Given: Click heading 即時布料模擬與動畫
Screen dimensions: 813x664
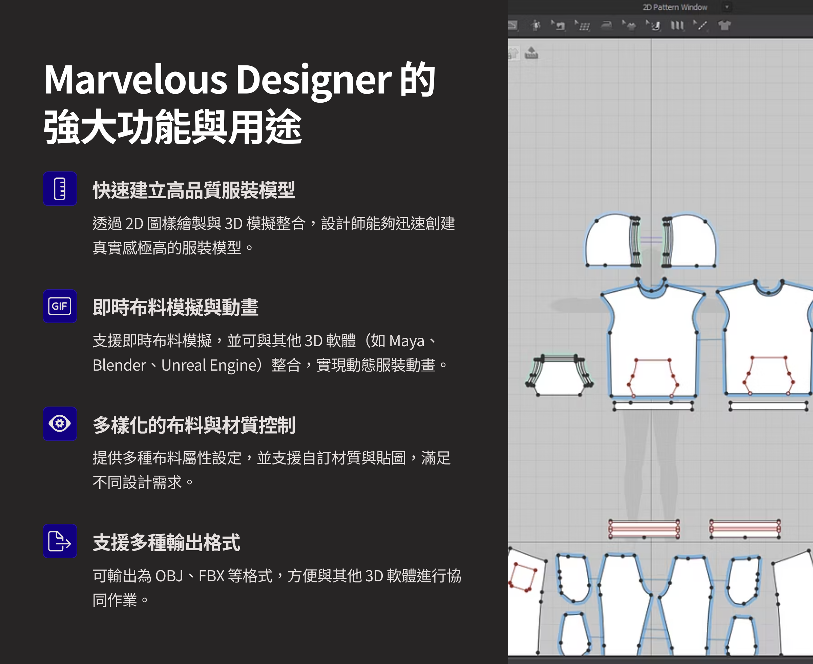Looking at the screenshot, I should click(175, 308).
